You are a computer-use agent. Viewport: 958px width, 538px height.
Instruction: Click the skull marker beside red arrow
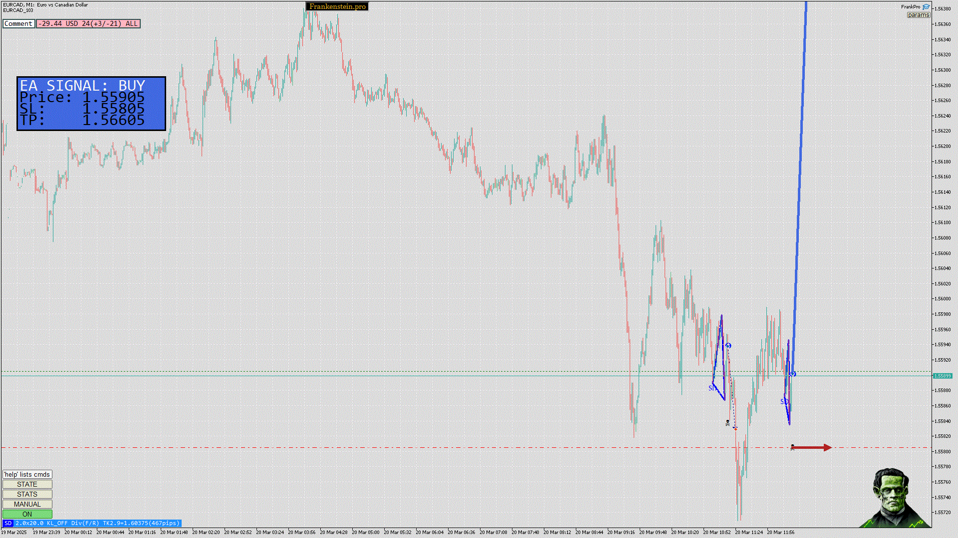(792, 447)
